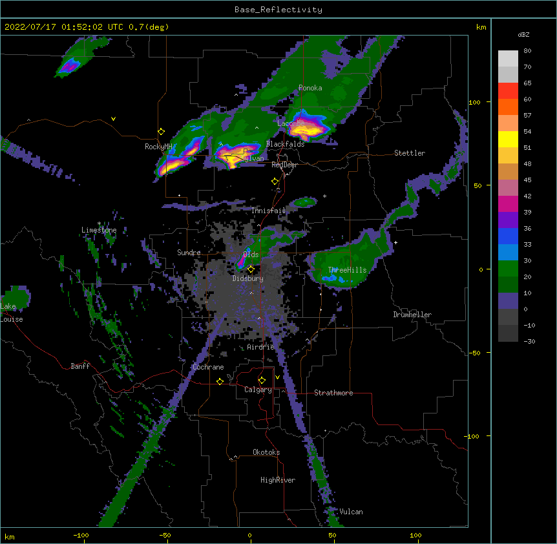Click the km unit label at top right
This screenshot has height=544, width=557.
point(481,27)
